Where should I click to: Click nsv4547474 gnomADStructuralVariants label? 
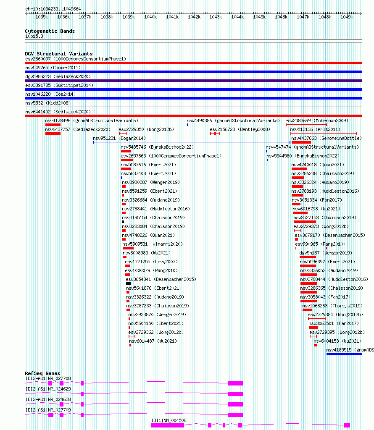click(312, 147)
